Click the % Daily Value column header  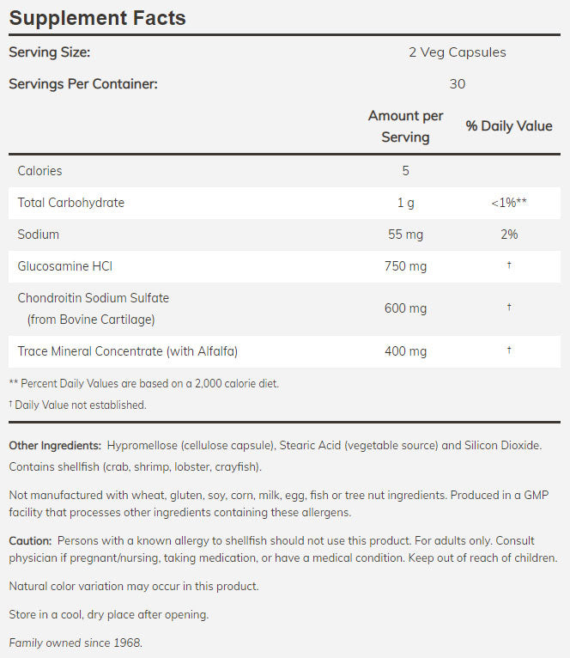click(509, 126)
